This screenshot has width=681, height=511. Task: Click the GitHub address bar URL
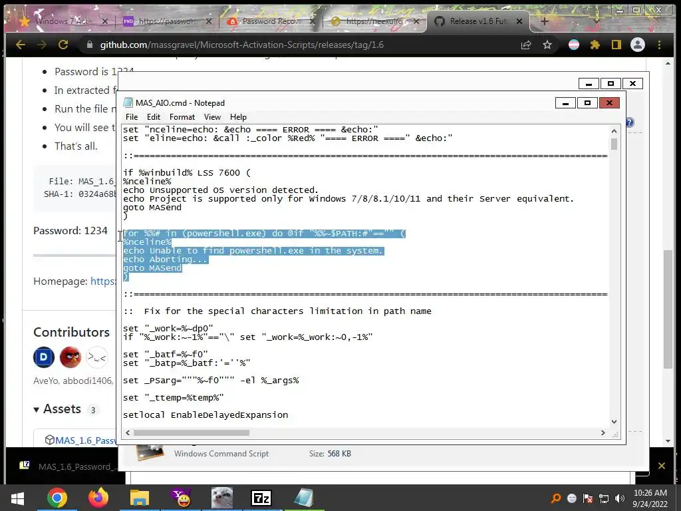241,45
